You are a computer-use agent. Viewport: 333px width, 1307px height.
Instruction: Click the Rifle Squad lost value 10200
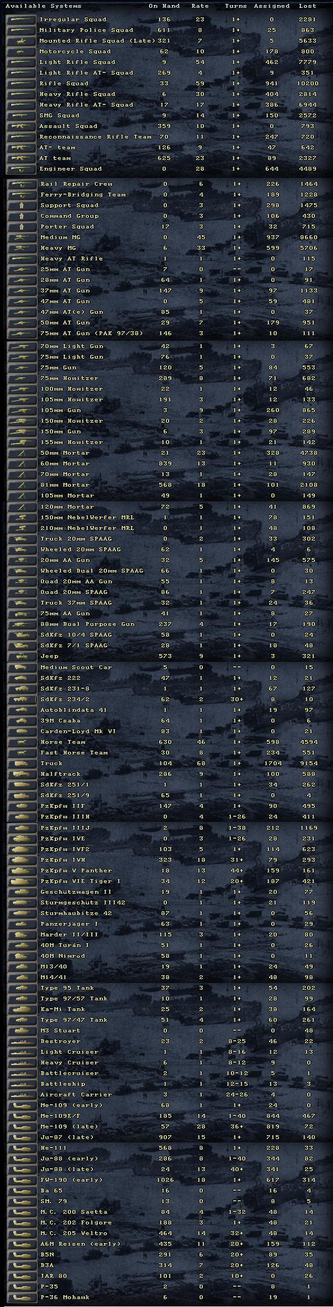point(308,84)
